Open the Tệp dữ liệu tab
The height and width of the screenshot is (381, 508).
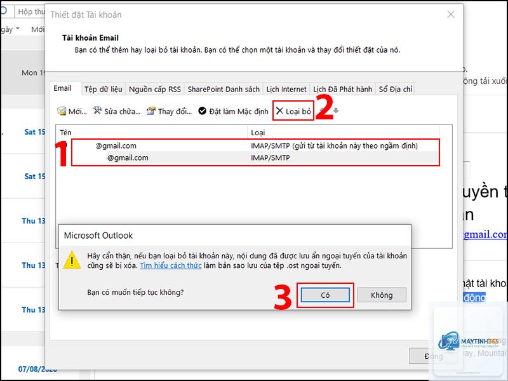click(104, 89)
